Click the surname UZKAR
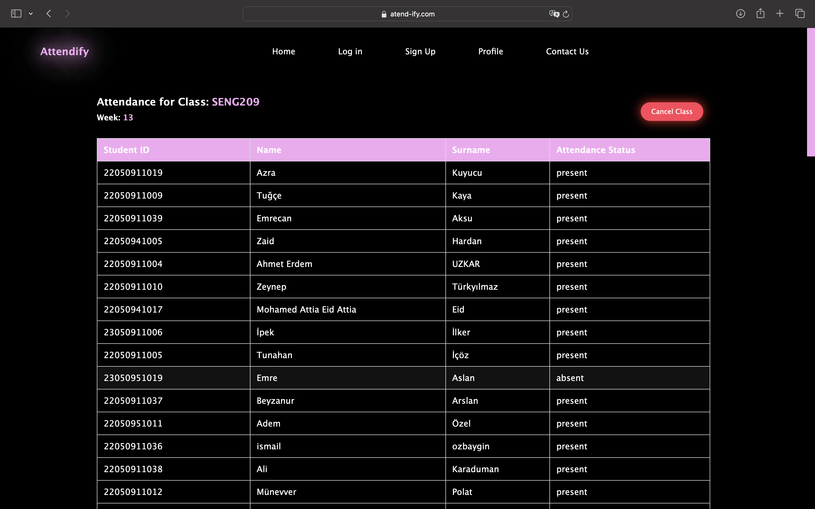 click(x=466, y=264)
